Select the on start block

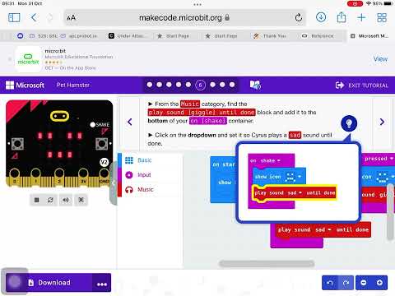[224, 164]
